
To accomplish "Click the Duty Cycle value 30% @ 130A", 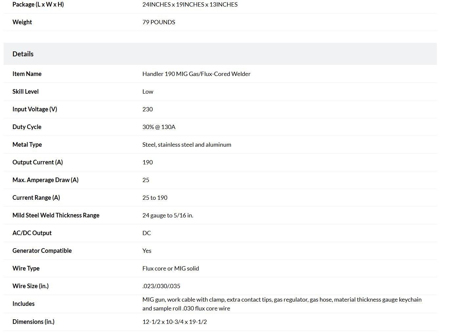I will (x=159, y=127).
